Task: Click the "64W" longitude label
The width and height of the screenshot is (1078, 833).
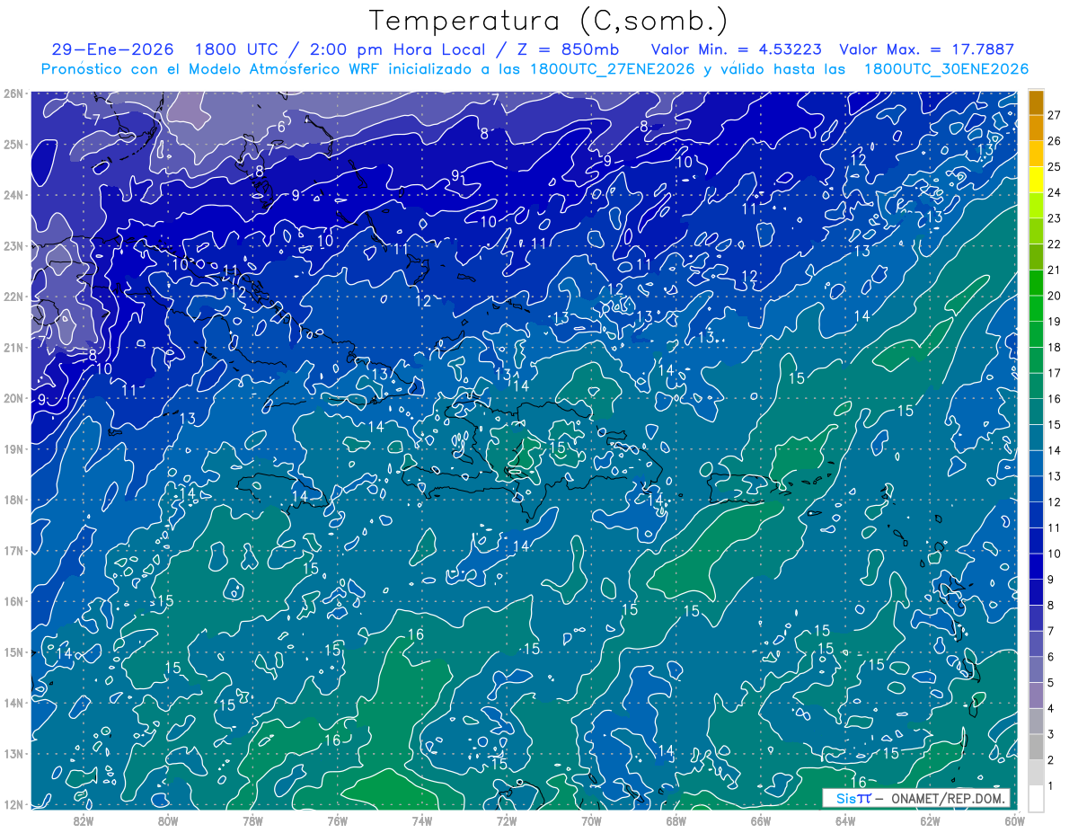Action: (844, 820)
